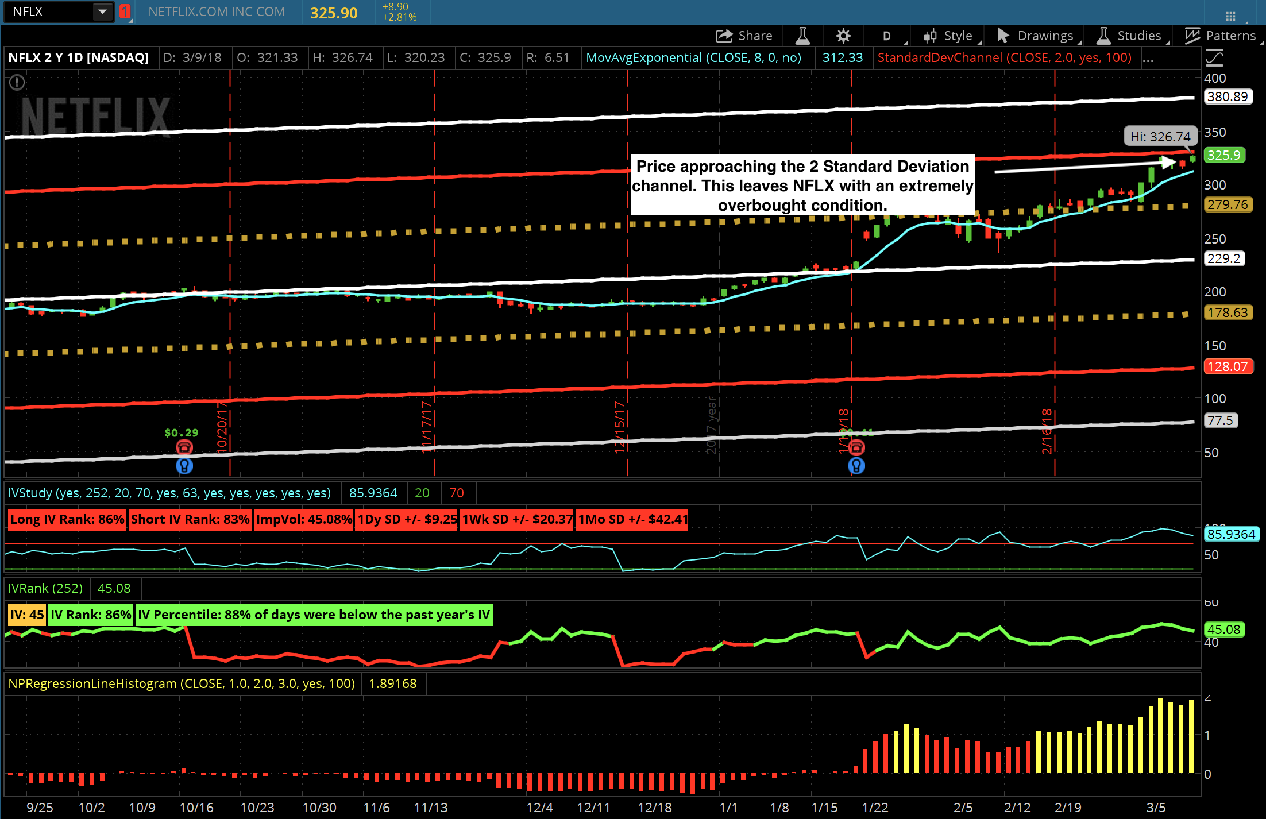Click the Long IV Rank: 86% label
The image size is (1266, 819).
pos(67,519)
